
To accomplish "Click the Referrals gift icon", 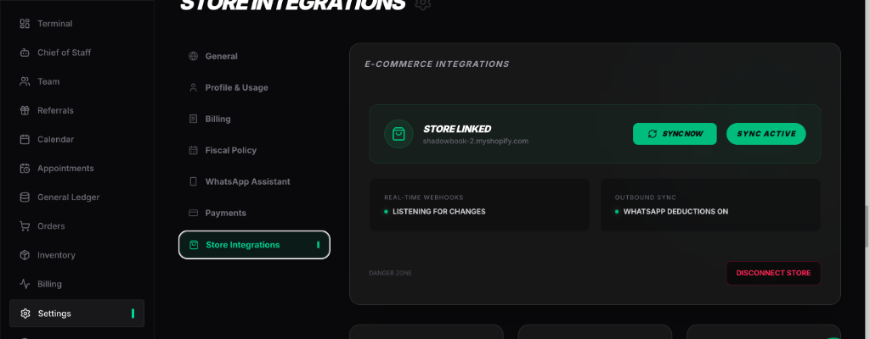I will pyautogui.click(x=25, y=110).
